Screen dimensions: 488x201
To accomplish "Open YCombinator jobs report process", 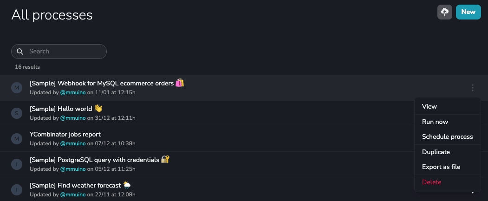I will coord(65,135).
